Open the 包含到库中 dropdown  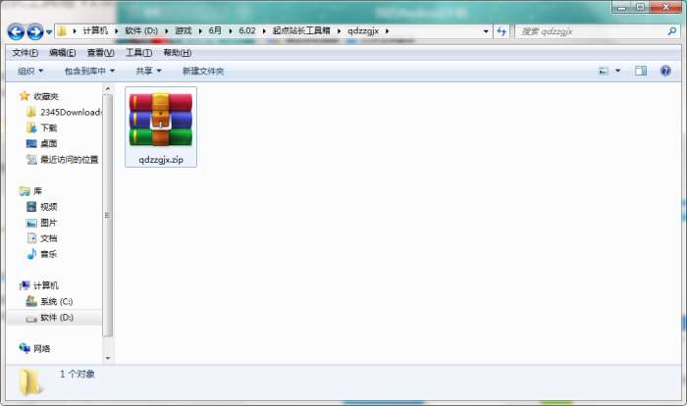coord(89,71)
